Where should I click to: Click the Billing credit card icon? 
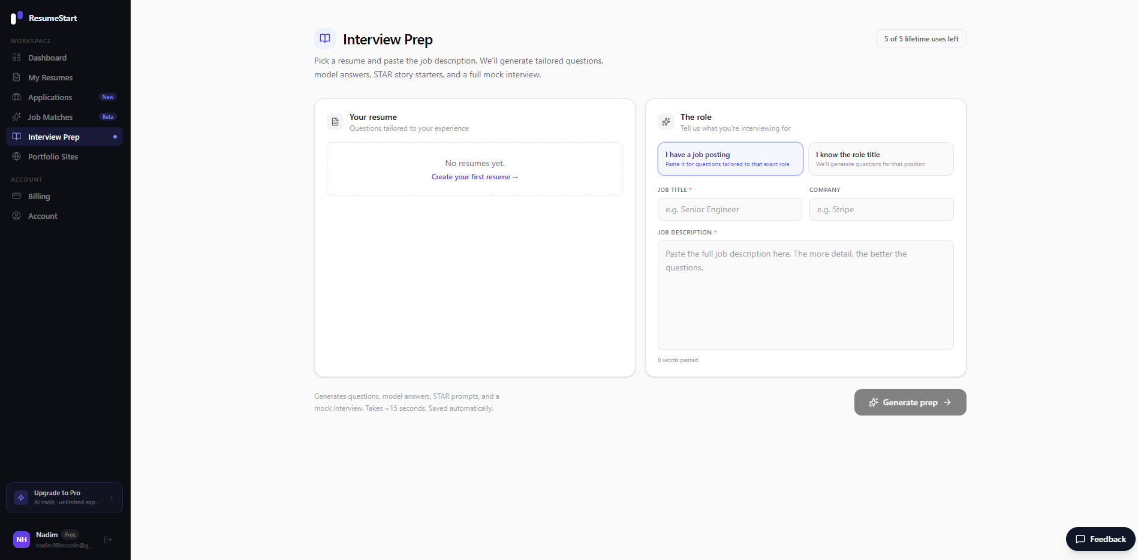[x=17, y=196]
